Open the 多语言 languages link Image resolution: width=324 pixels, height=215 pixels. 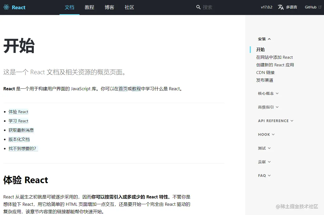pyautogui.click(x=291, y=7)
